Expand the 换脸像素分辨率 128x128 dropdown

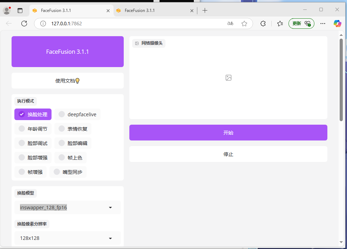[68, 238]
